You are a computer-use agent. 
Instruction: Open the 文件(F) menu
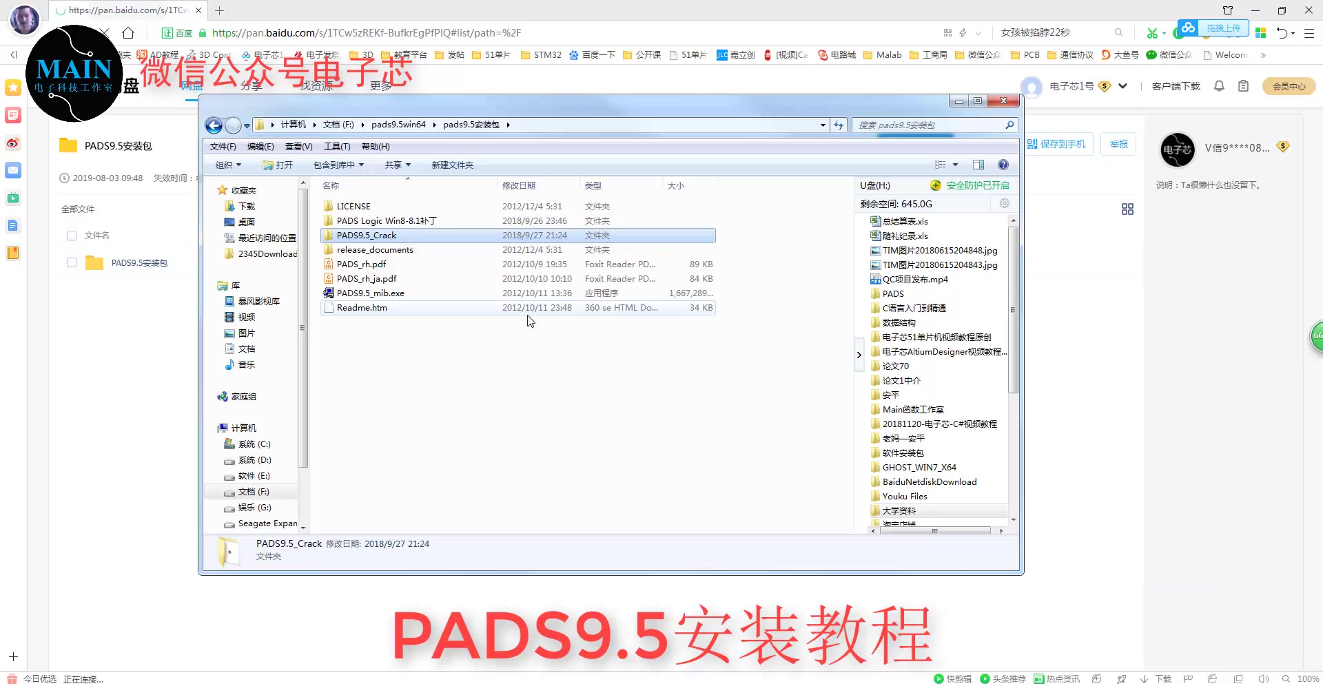coord(223,147)
